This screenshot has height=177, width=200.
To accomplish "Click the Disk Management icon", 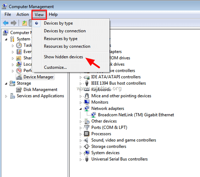I will (19, 90).
